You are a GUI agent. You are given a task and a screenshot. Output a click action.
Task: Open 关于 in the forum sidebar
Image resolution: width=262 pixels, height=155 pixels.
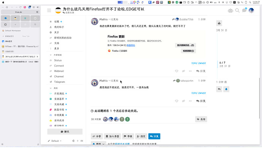point(57,32)
